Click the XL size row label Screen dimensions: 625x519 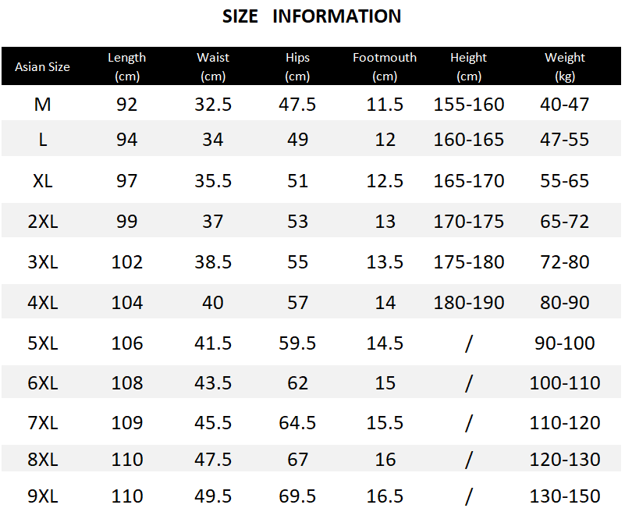pos(43,181)
